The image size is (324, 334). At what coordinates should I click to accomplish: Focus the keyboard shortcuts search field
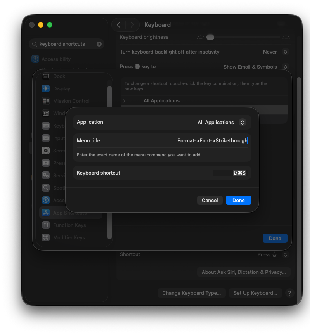66,44
